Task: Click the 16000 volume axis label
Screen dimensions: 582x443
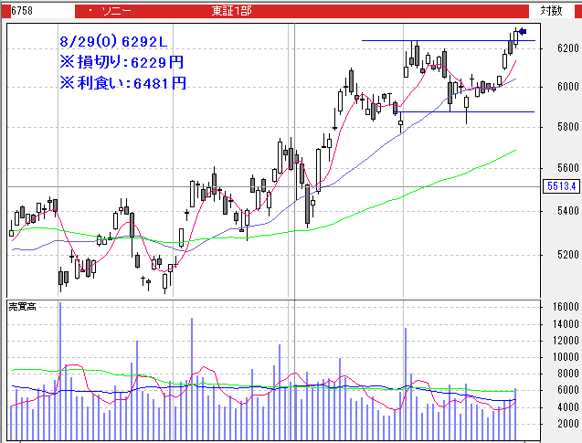Action: point(556,308)
